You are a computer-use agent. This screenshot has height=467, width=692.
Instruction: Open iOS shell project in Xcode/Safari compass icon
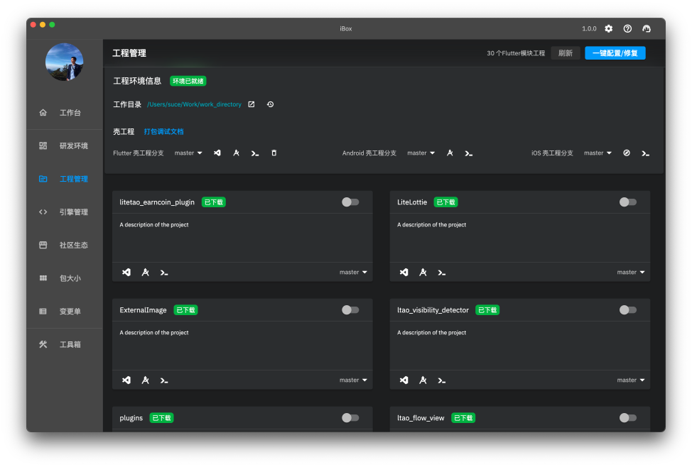click(627, 153)
